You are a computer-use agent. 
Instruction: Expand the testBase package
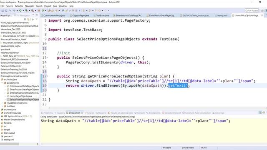(2, 106)
